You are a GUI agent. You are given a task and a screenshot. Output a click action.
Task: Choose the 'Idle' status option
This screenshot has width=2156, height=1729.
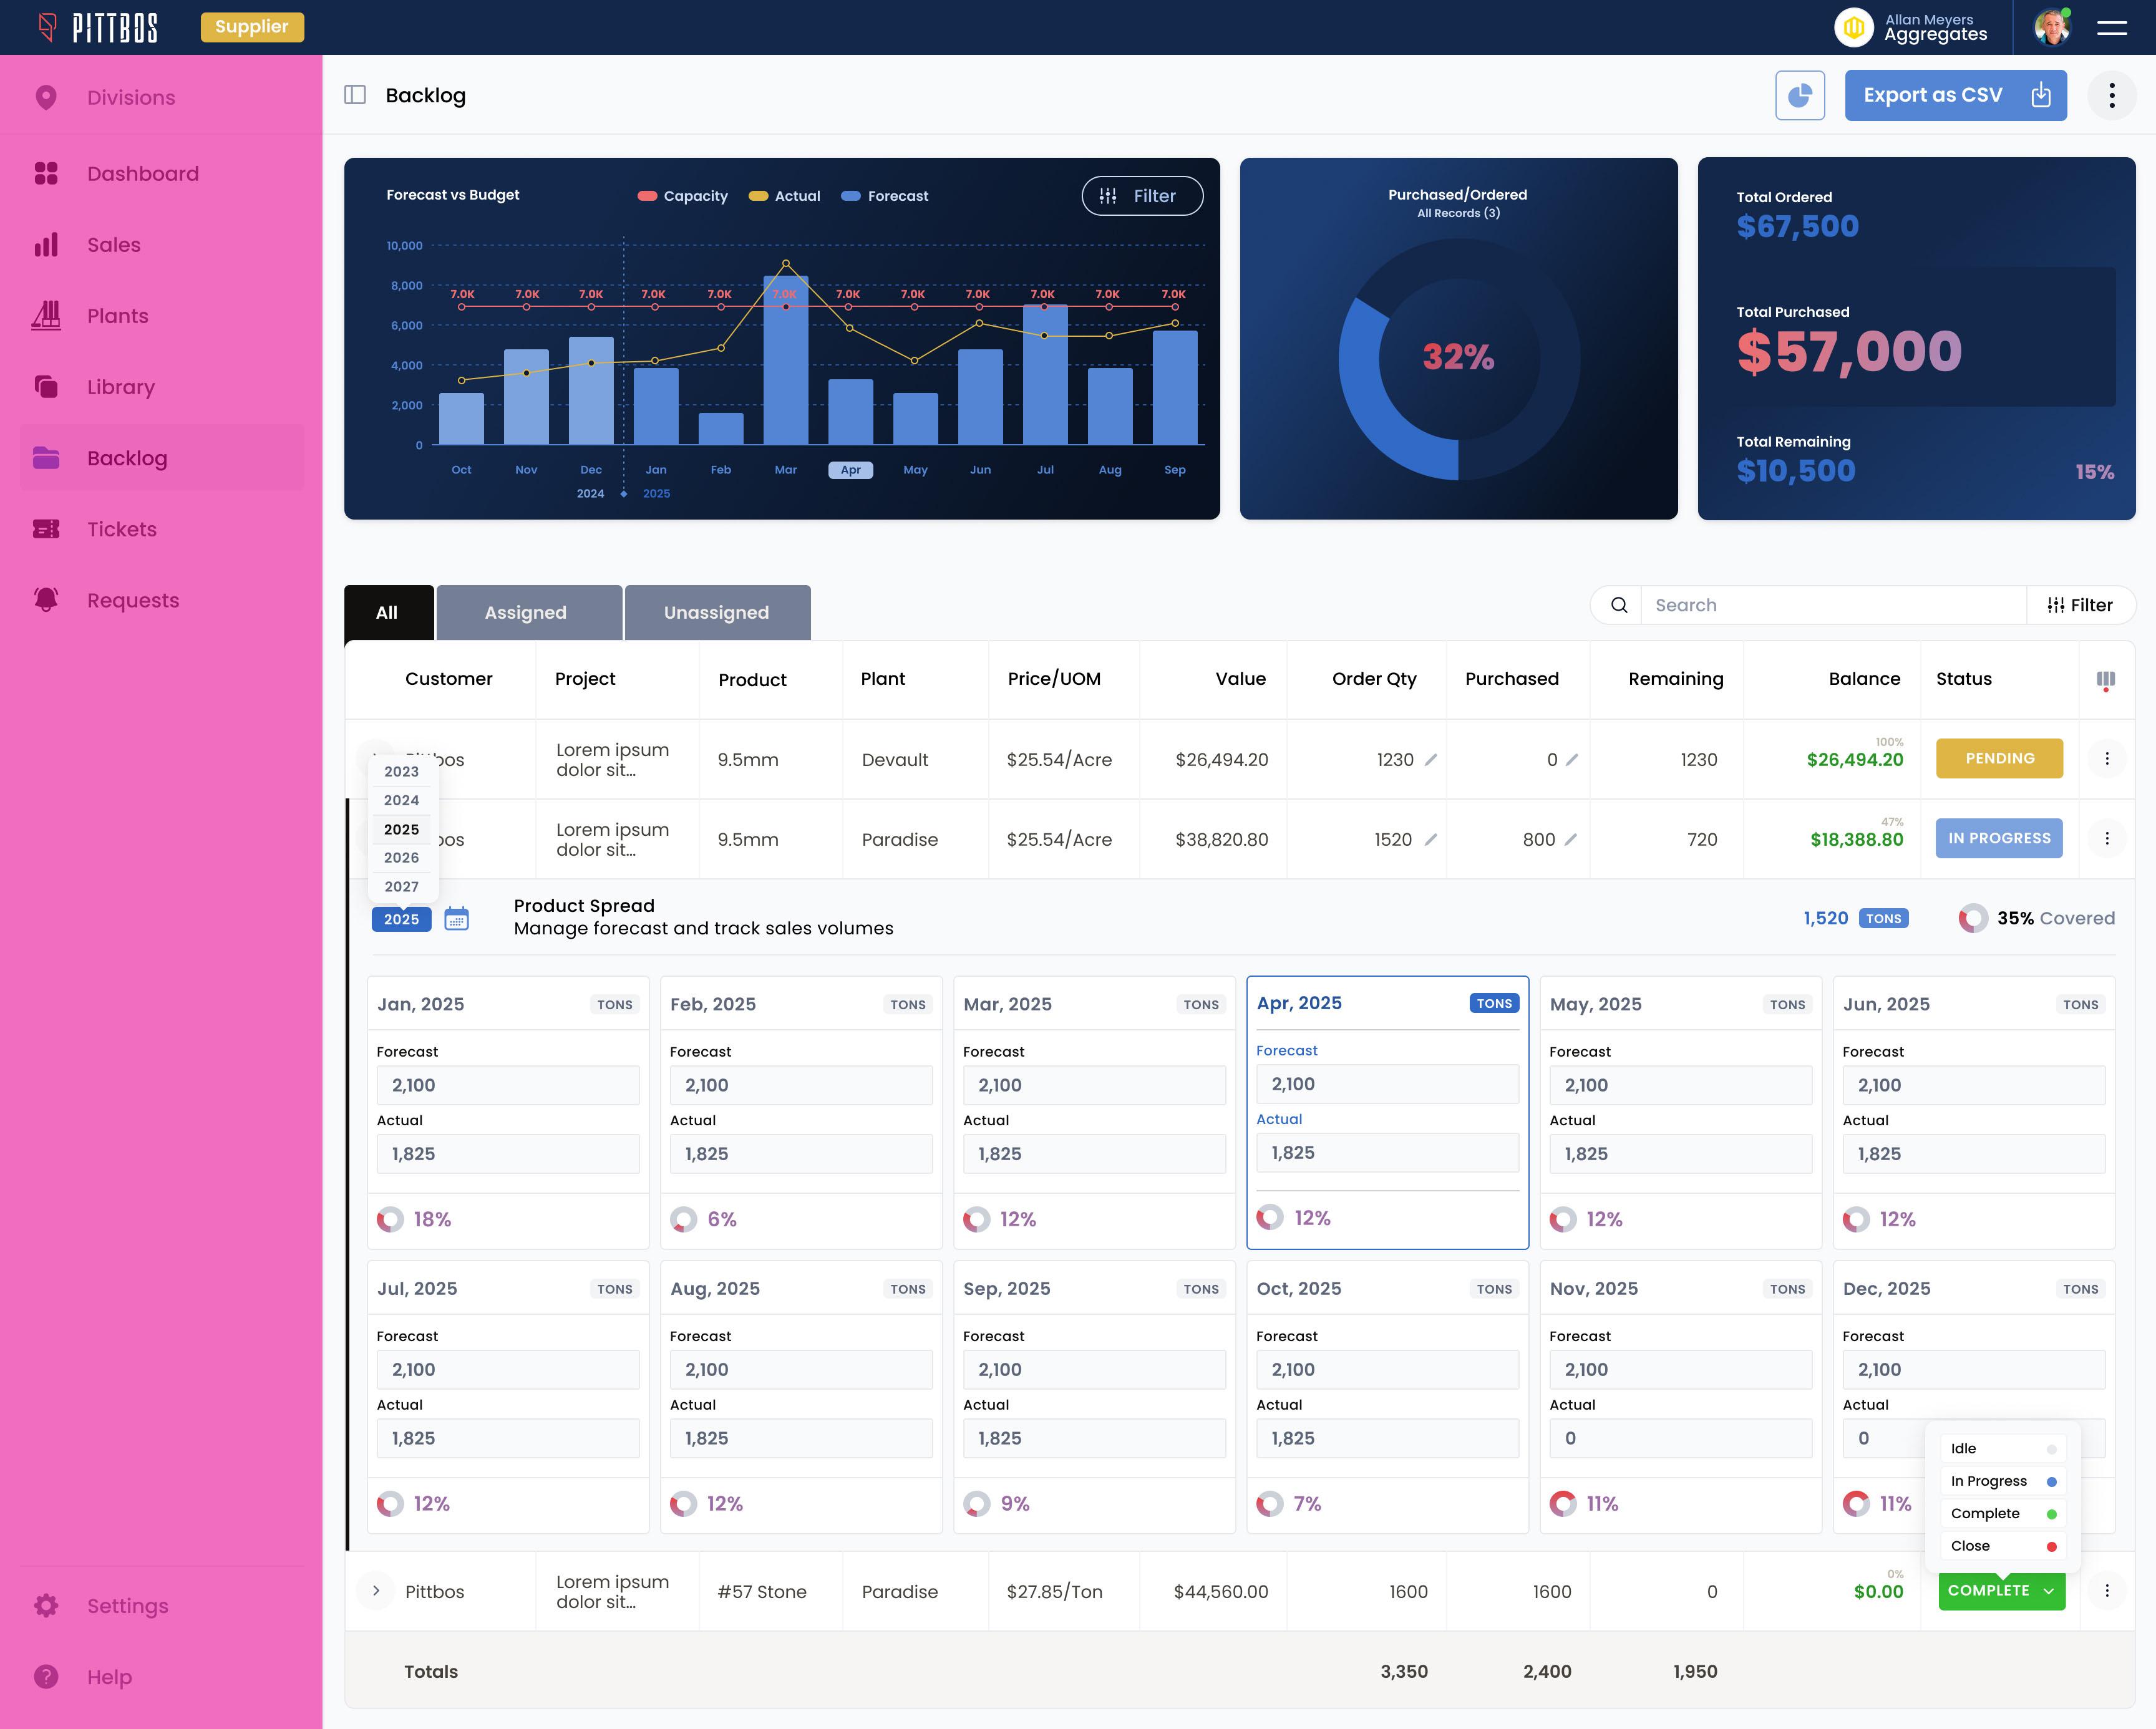coord(1963,1448)
